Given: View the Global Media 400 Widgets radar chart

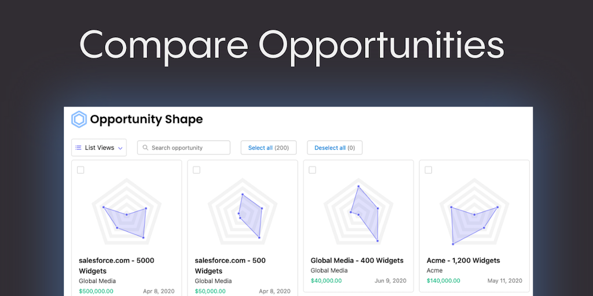Looking at the screenshot, I should 358,212.
